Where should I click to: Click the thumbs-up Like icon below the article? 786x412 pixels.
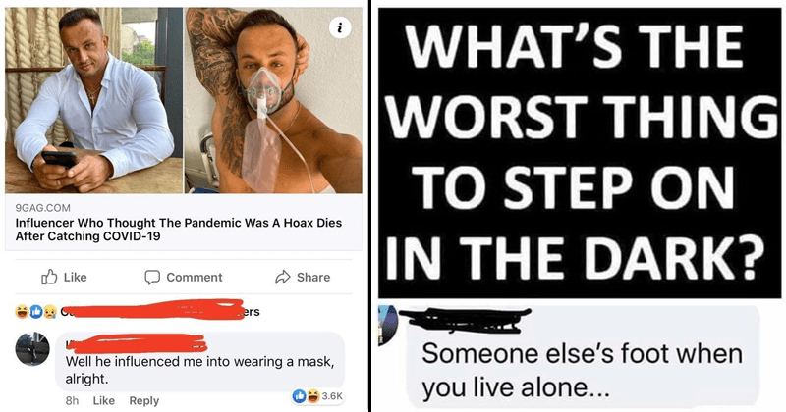pos(49,277)
